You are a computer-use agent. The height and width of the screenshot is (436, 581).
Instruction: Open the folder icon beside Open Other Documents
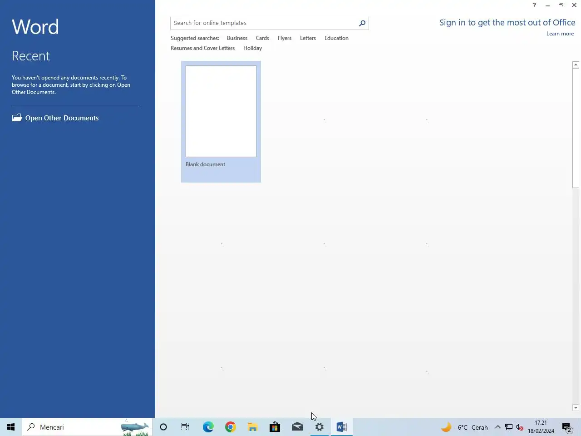coord(17,118)
